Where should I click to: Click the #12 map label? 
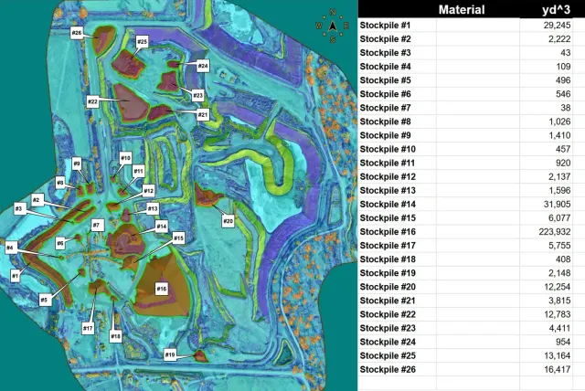[148, 191]
